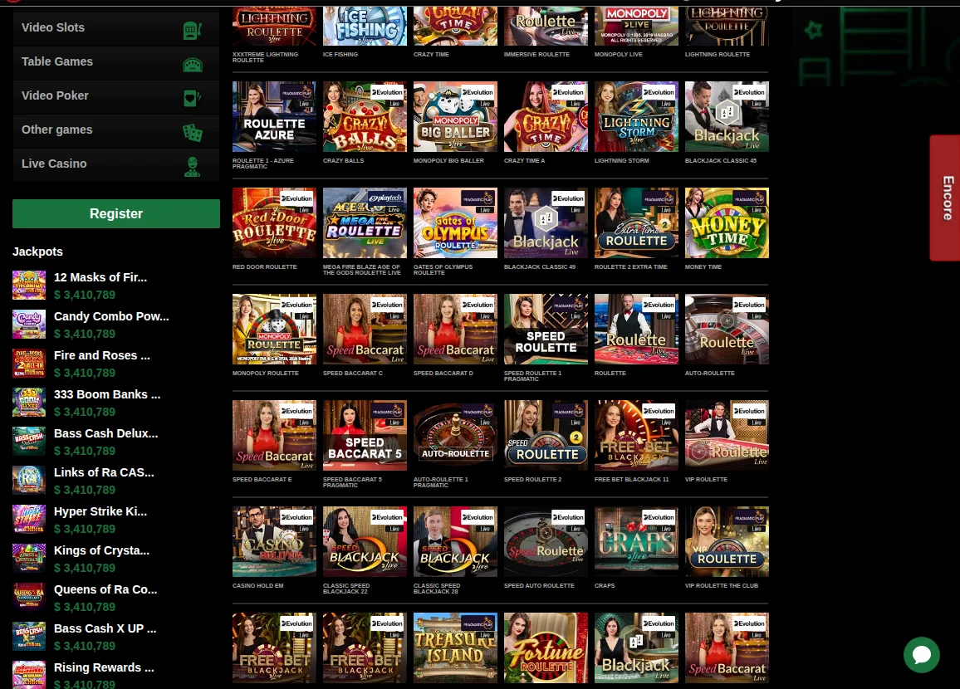Open Auto-Roulette Evolution thumbnail
Viewport: 960px width, 689px height.
[x=727, y=330]
